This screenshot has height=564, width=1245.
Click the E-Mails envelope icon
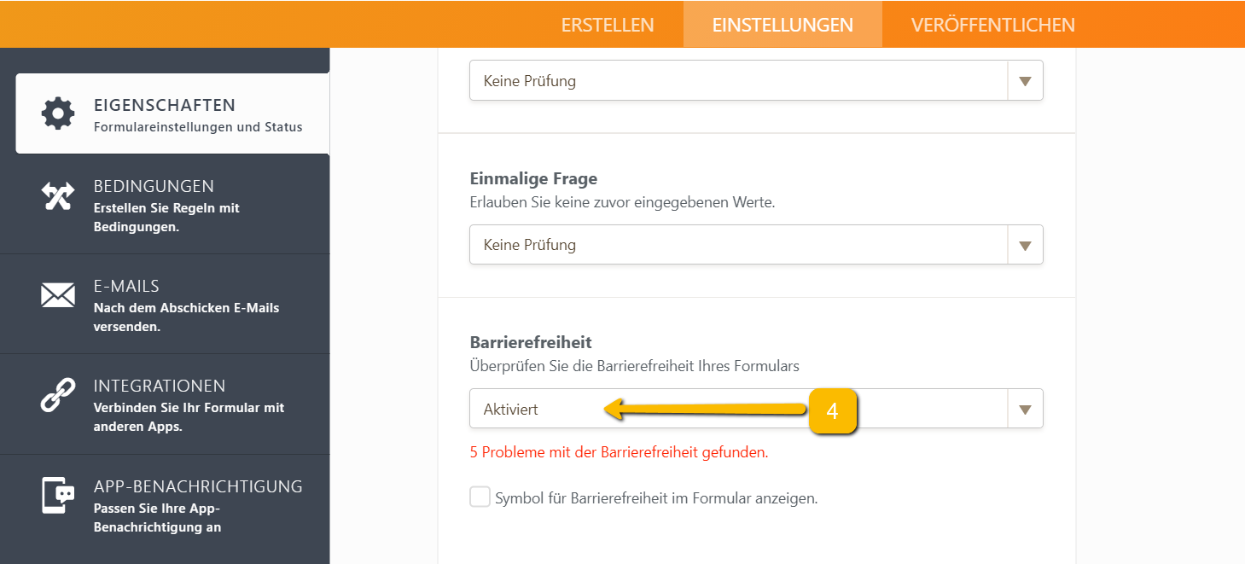click(58, 295)
